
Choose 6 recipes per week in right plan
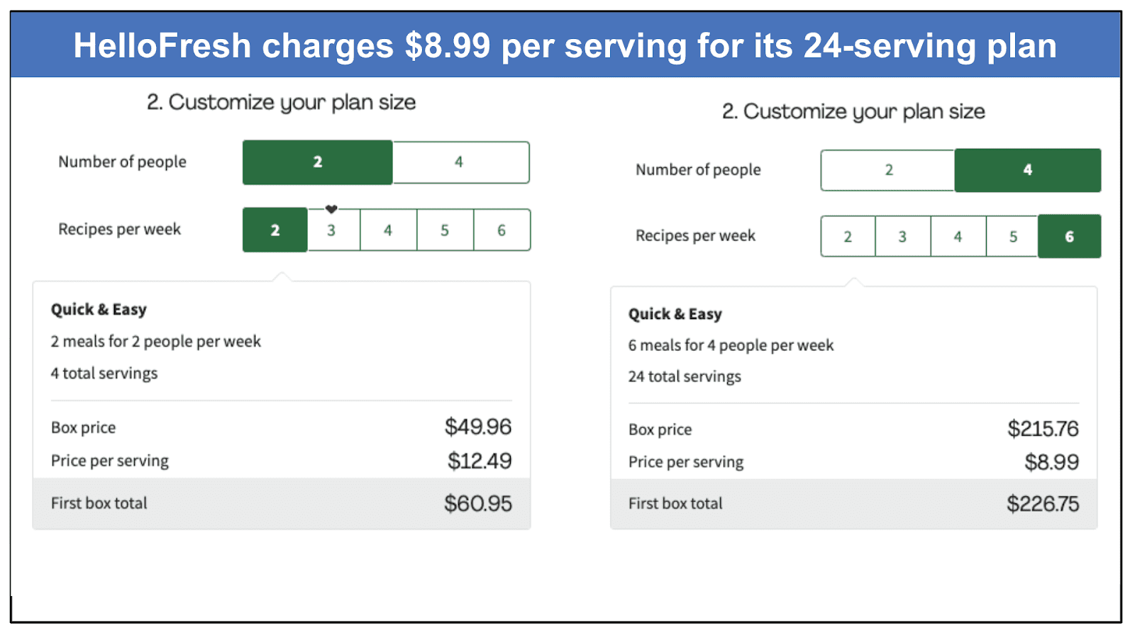[x=1070, y=236]
